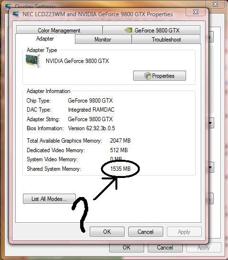Switch to the GeForce 9800 GTX tab
The width and height of the screenshot is (228, 260).
click(151, 30)
